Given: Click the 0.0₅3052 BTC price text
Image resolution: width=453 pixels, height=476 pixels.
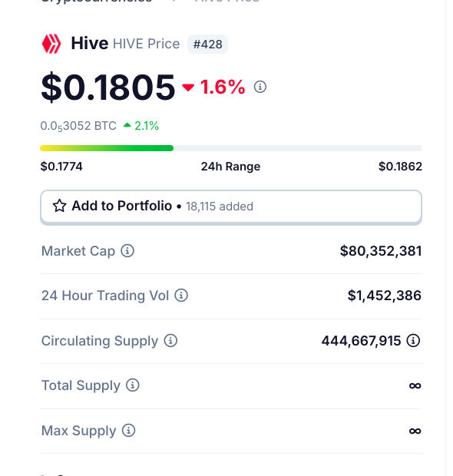Looking at the screenshot, I should [x=78, y=126].
